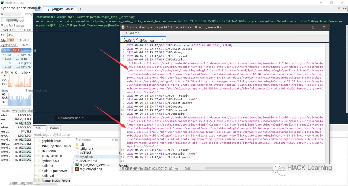
Task: Open a new session with the plus icon
Action: pos(80,9)
